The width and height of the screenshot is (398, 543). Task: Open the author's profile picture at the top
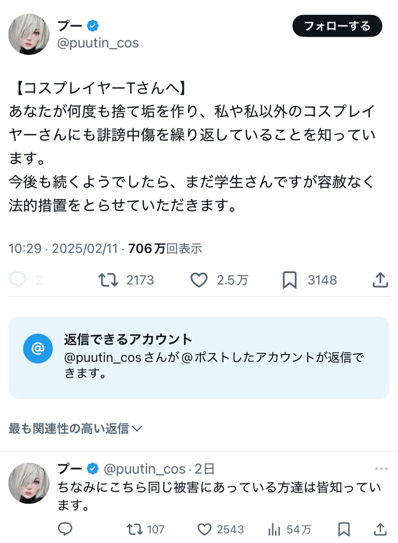(29, 34)
